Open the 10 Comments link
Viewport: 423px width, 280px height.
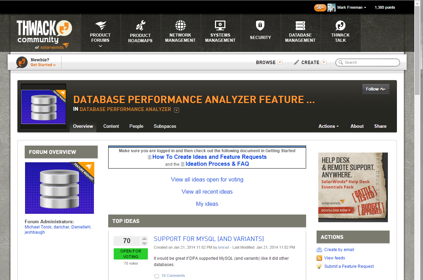click(x=173, y=275)
